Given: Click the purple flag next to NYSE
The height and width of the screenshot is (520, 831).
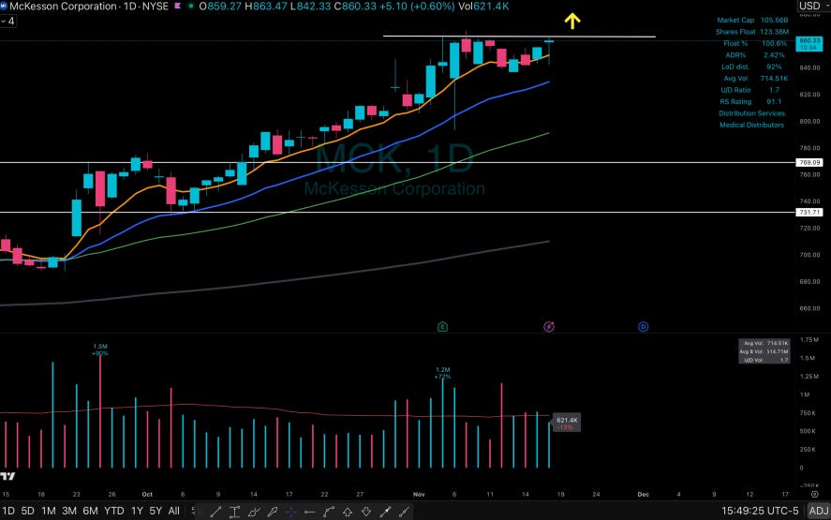Looking at the screenshot, I should click(178, 7).
